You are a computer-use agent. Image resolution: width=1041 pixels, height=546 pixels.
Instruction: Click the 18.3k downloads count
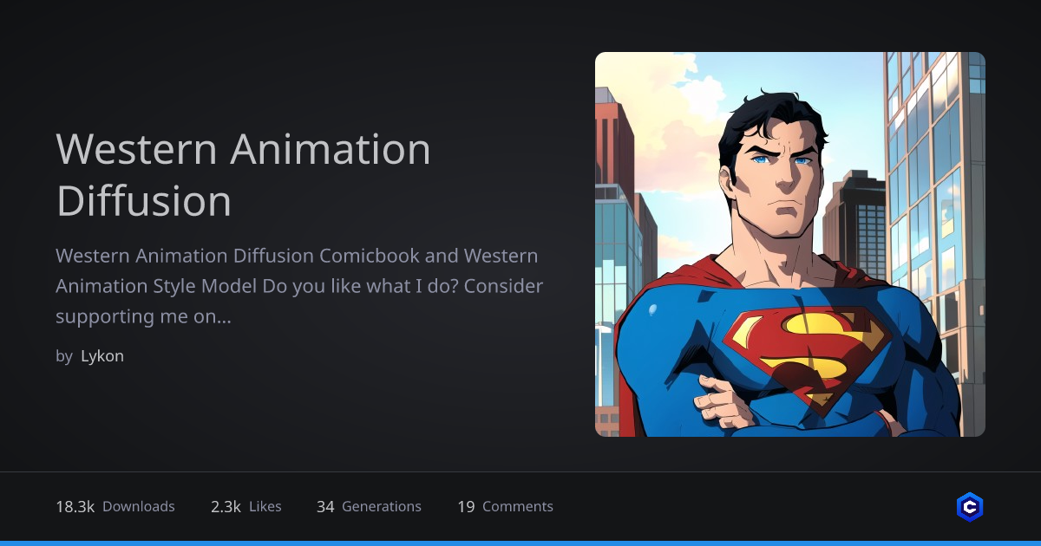click(75, 507)
